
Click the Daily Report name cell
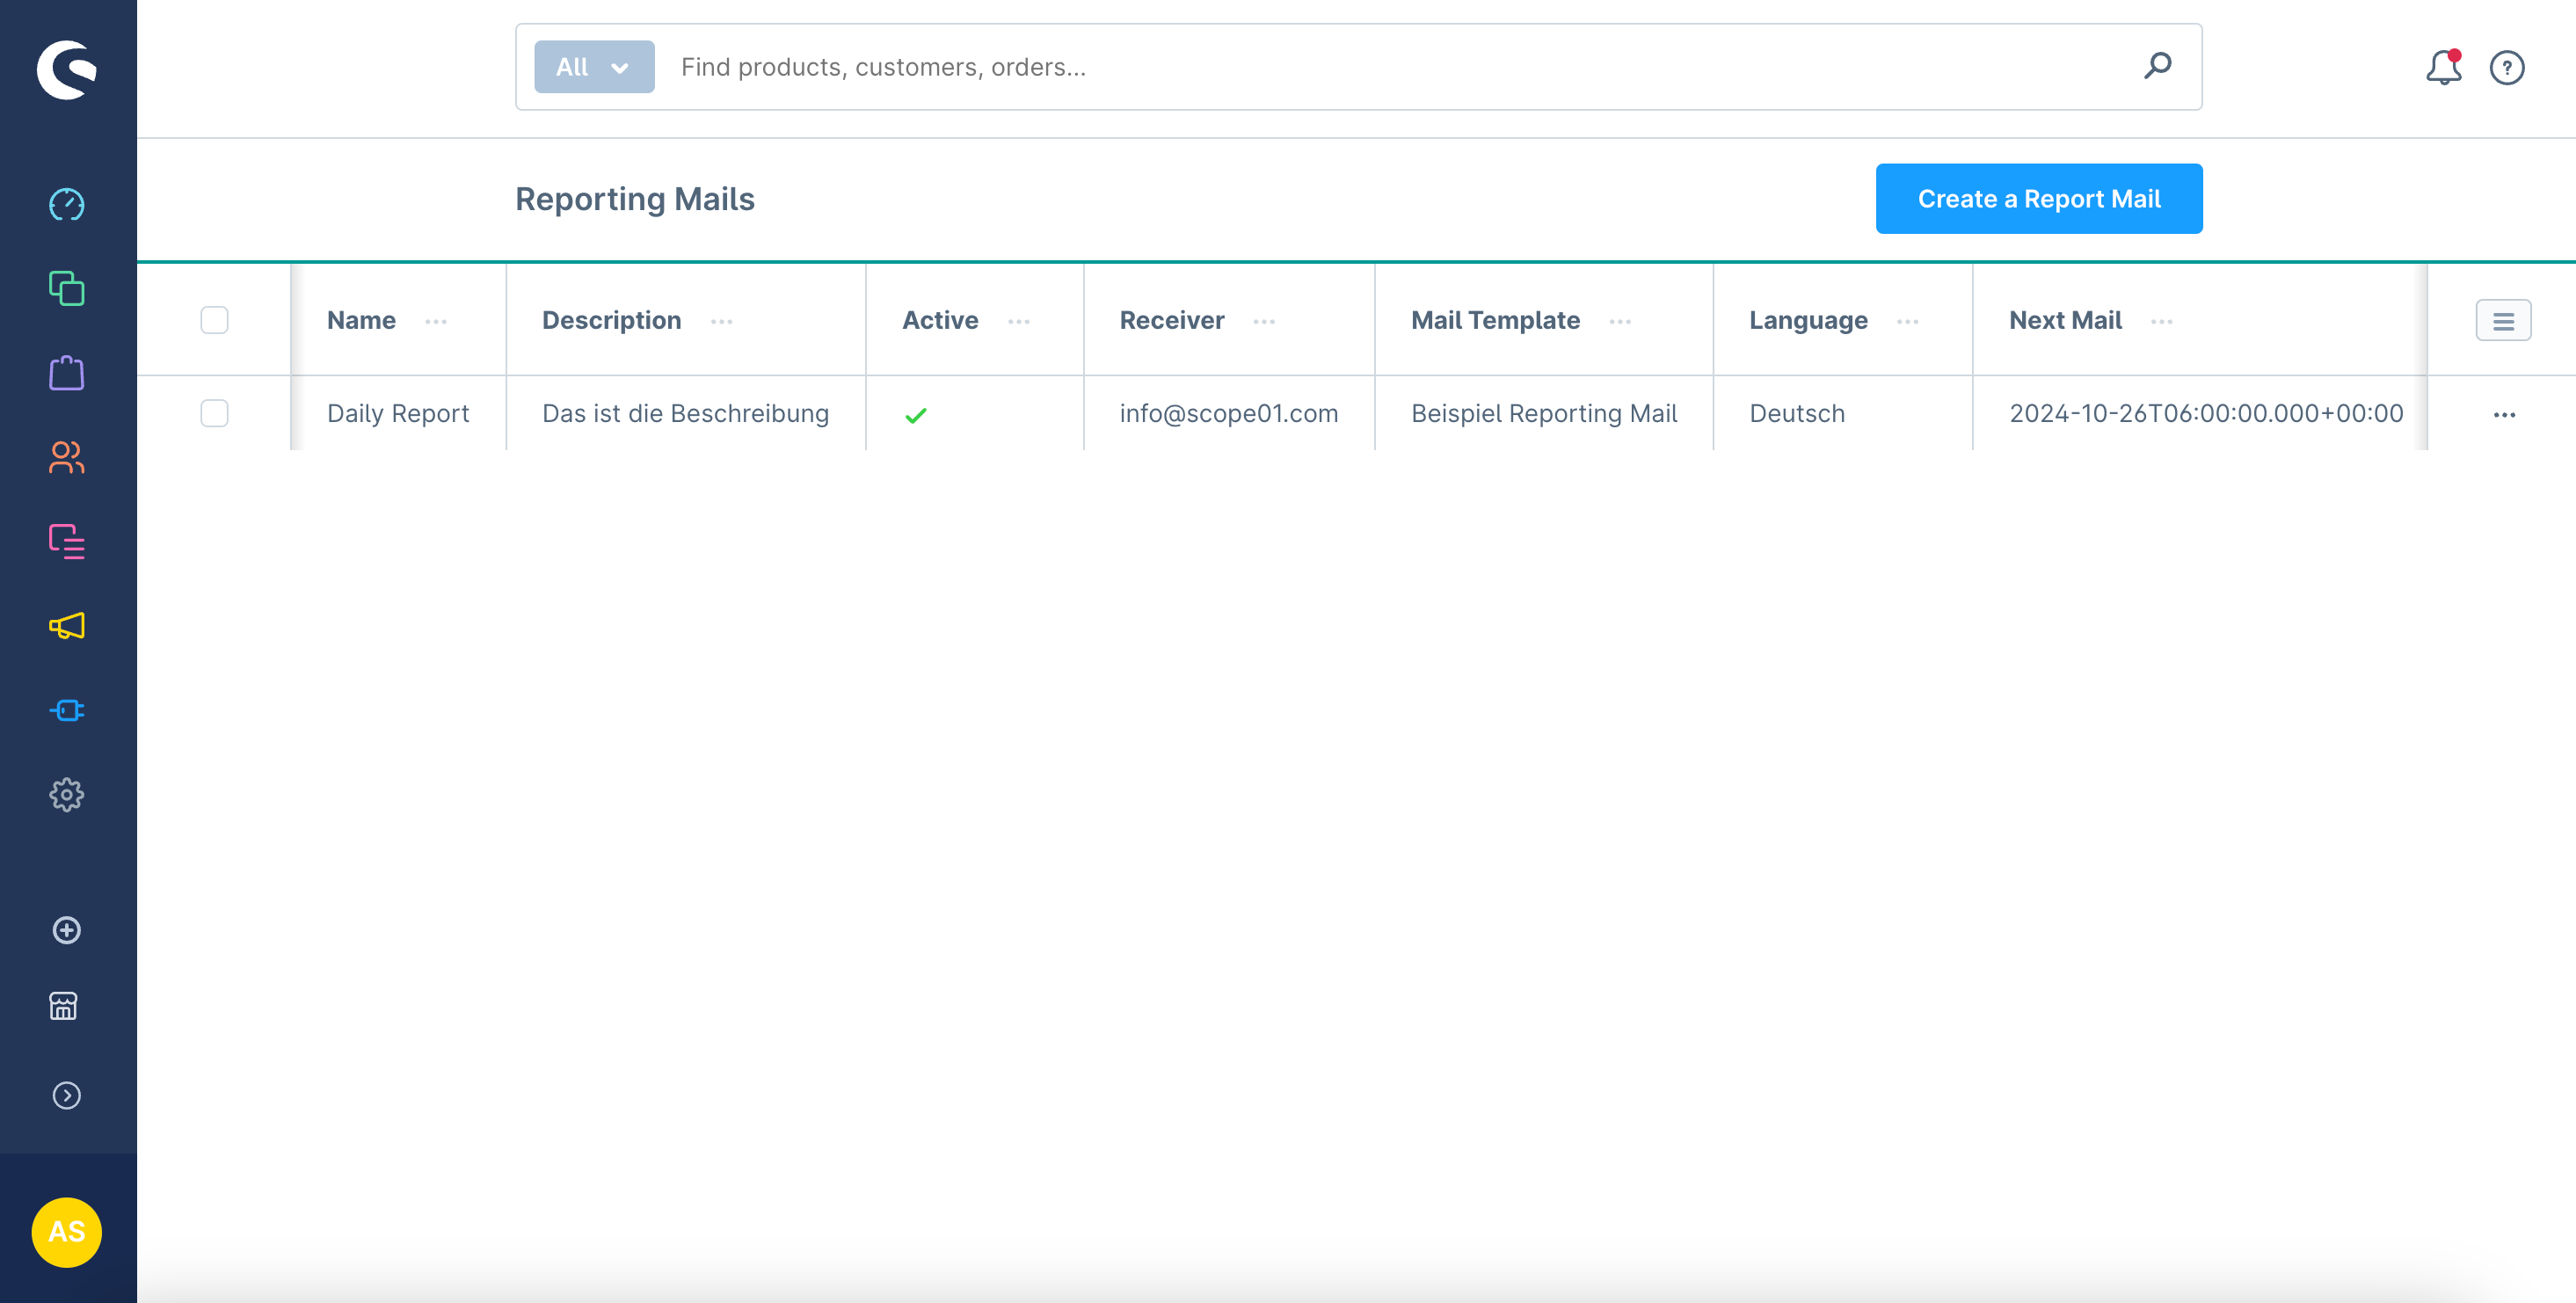tap(398, 413)
